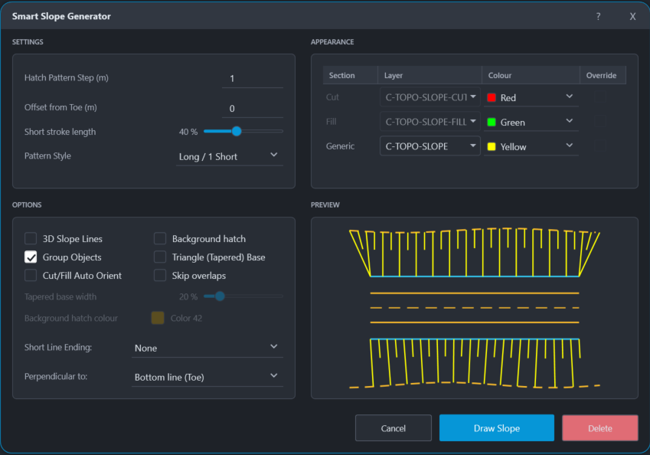Toggle Override checkbox for Cut row

(599, 97)
